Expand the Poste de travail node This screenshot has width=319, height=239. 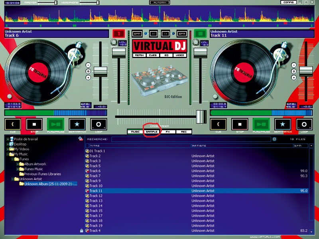(8, 139)
